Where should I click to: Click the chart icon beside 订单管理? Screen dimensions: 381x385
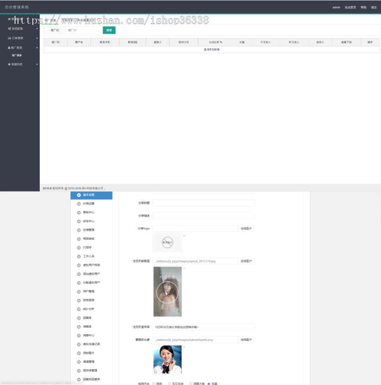coord(9,38)
